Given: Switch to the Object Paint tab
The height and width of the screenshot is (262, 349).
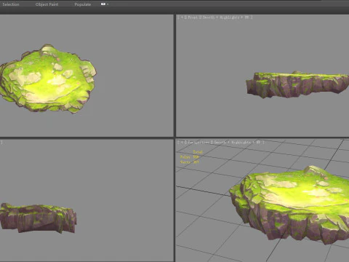Looking at the screenshot, I should click(x=47, y=4).
